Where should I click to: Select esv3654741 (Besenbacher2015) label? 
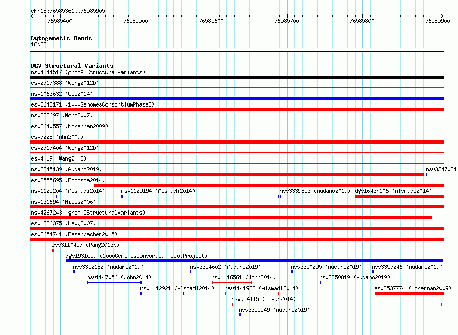pyautogui.click(x=74, y=234)
